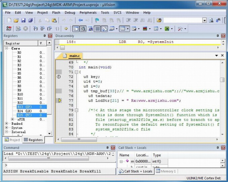Click the Navigate Backward blue arrow
Image resolution: width=228 pixels, height=182 pixels.
coord(81,21)
